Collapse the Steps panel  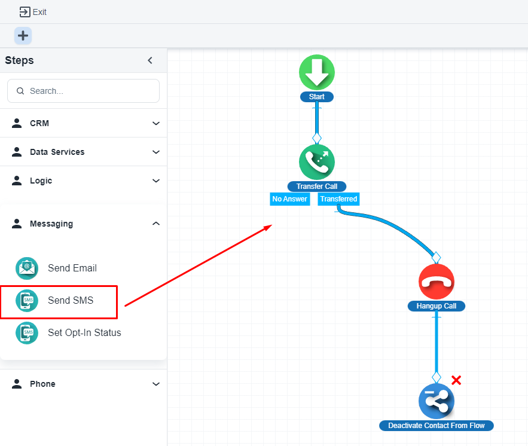tap(150, 60)
